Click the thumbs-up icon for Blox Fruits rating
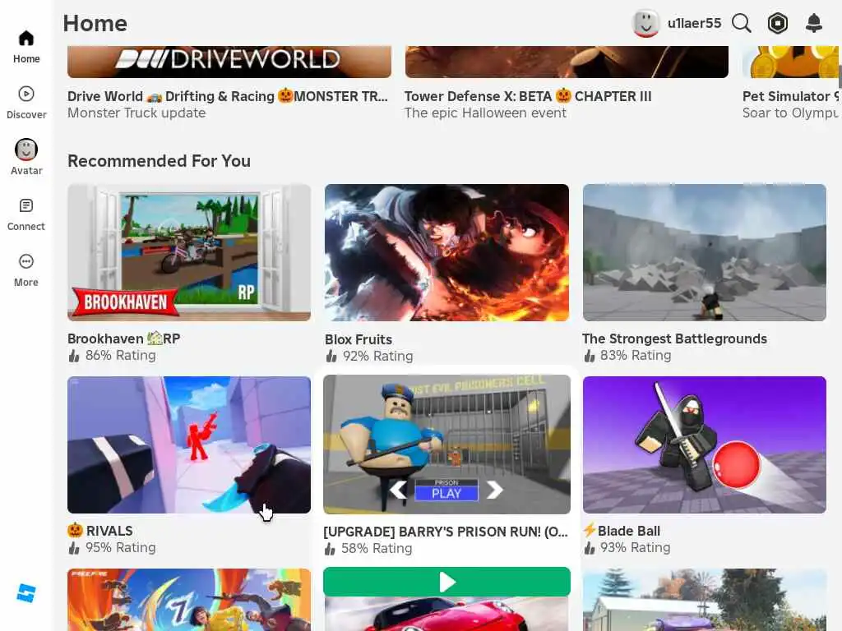The width and height of the screenshot is (842, 631). [331, 357]
